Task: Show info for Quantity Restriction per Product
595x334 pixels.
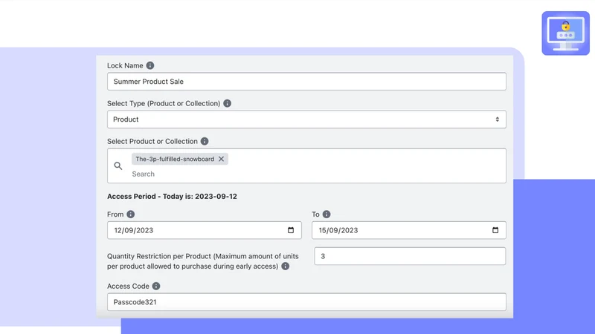Action: pos(286,266)
